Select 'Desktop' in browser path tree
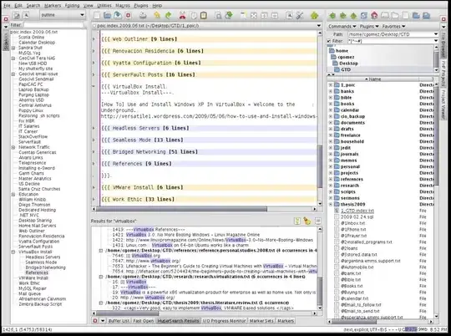Screen dimensions: 451x336 (348, 64)
